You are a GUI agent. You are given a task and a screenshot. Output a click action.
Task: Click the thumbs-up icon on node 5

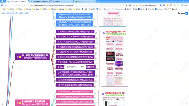(20, 103)
